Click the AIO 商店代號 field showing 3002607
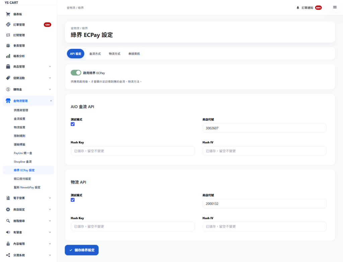 point(265,128)
